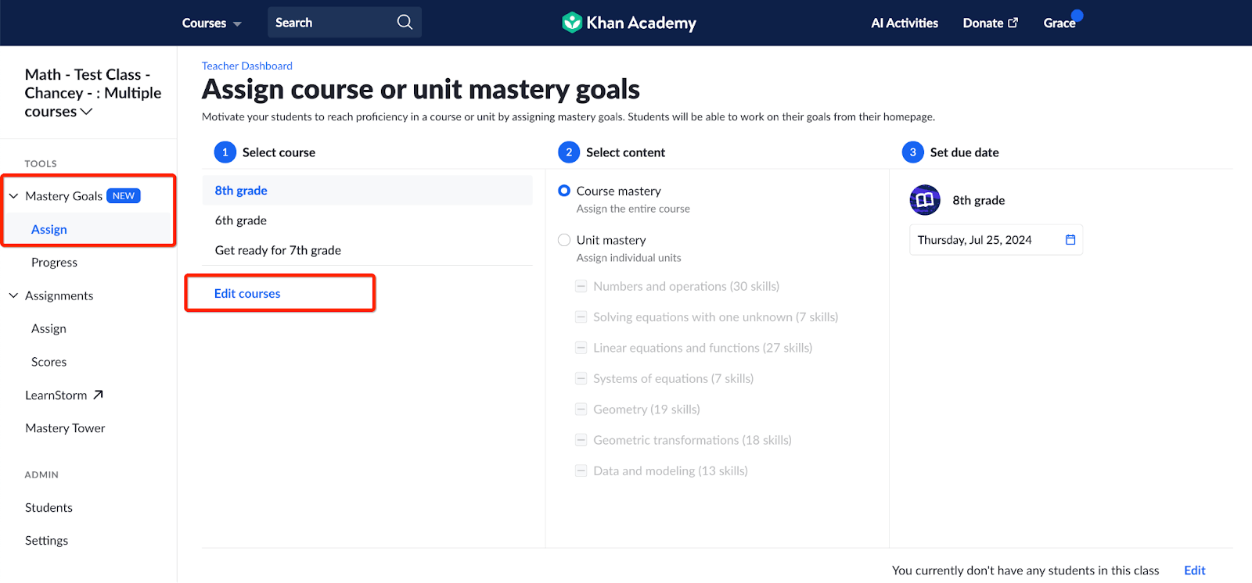Viewport: 1252px width, 583px height.
Task: Open AI Activities in top navigation
Action: 905,23
